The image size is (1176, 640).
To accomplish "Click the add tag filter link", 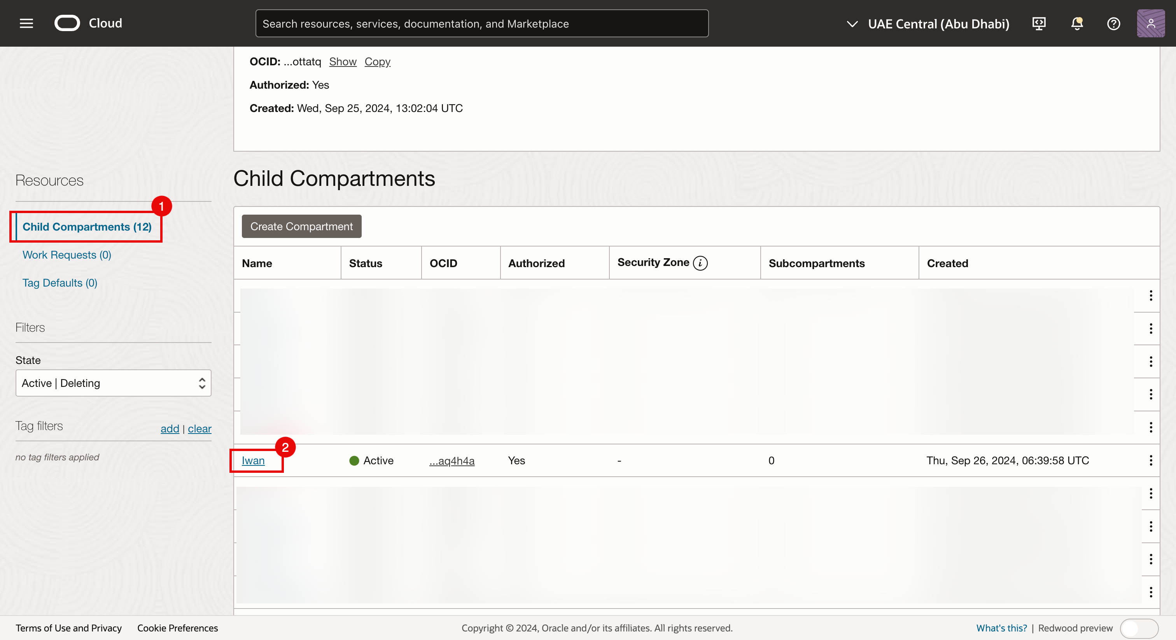I will point(170,428).
